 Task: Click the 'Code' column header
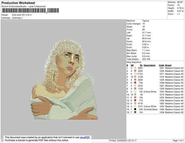(161, 65)
